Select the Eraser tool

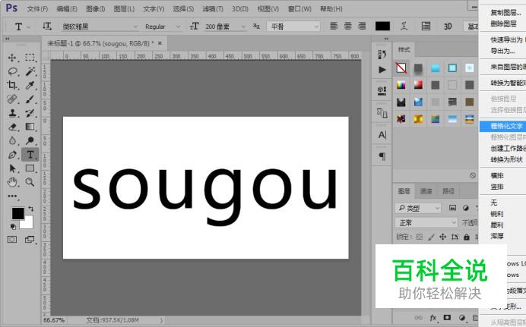tap(12, 127)
